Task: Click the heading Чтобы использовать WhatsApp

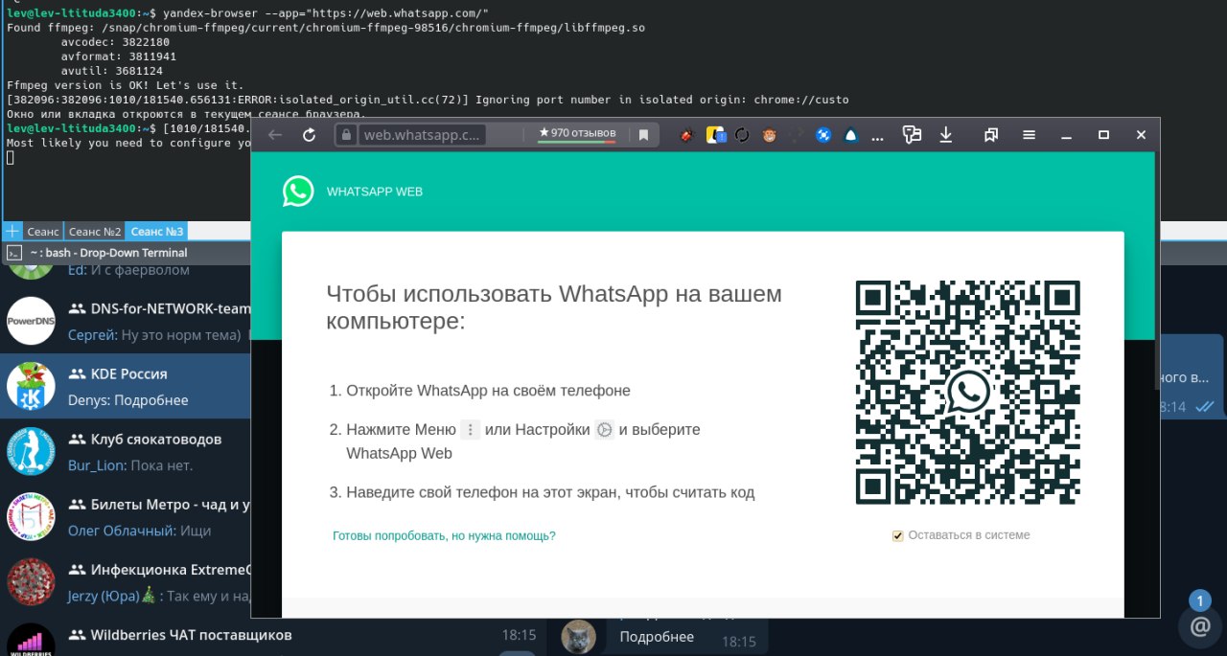Action: tap(554, 306)
